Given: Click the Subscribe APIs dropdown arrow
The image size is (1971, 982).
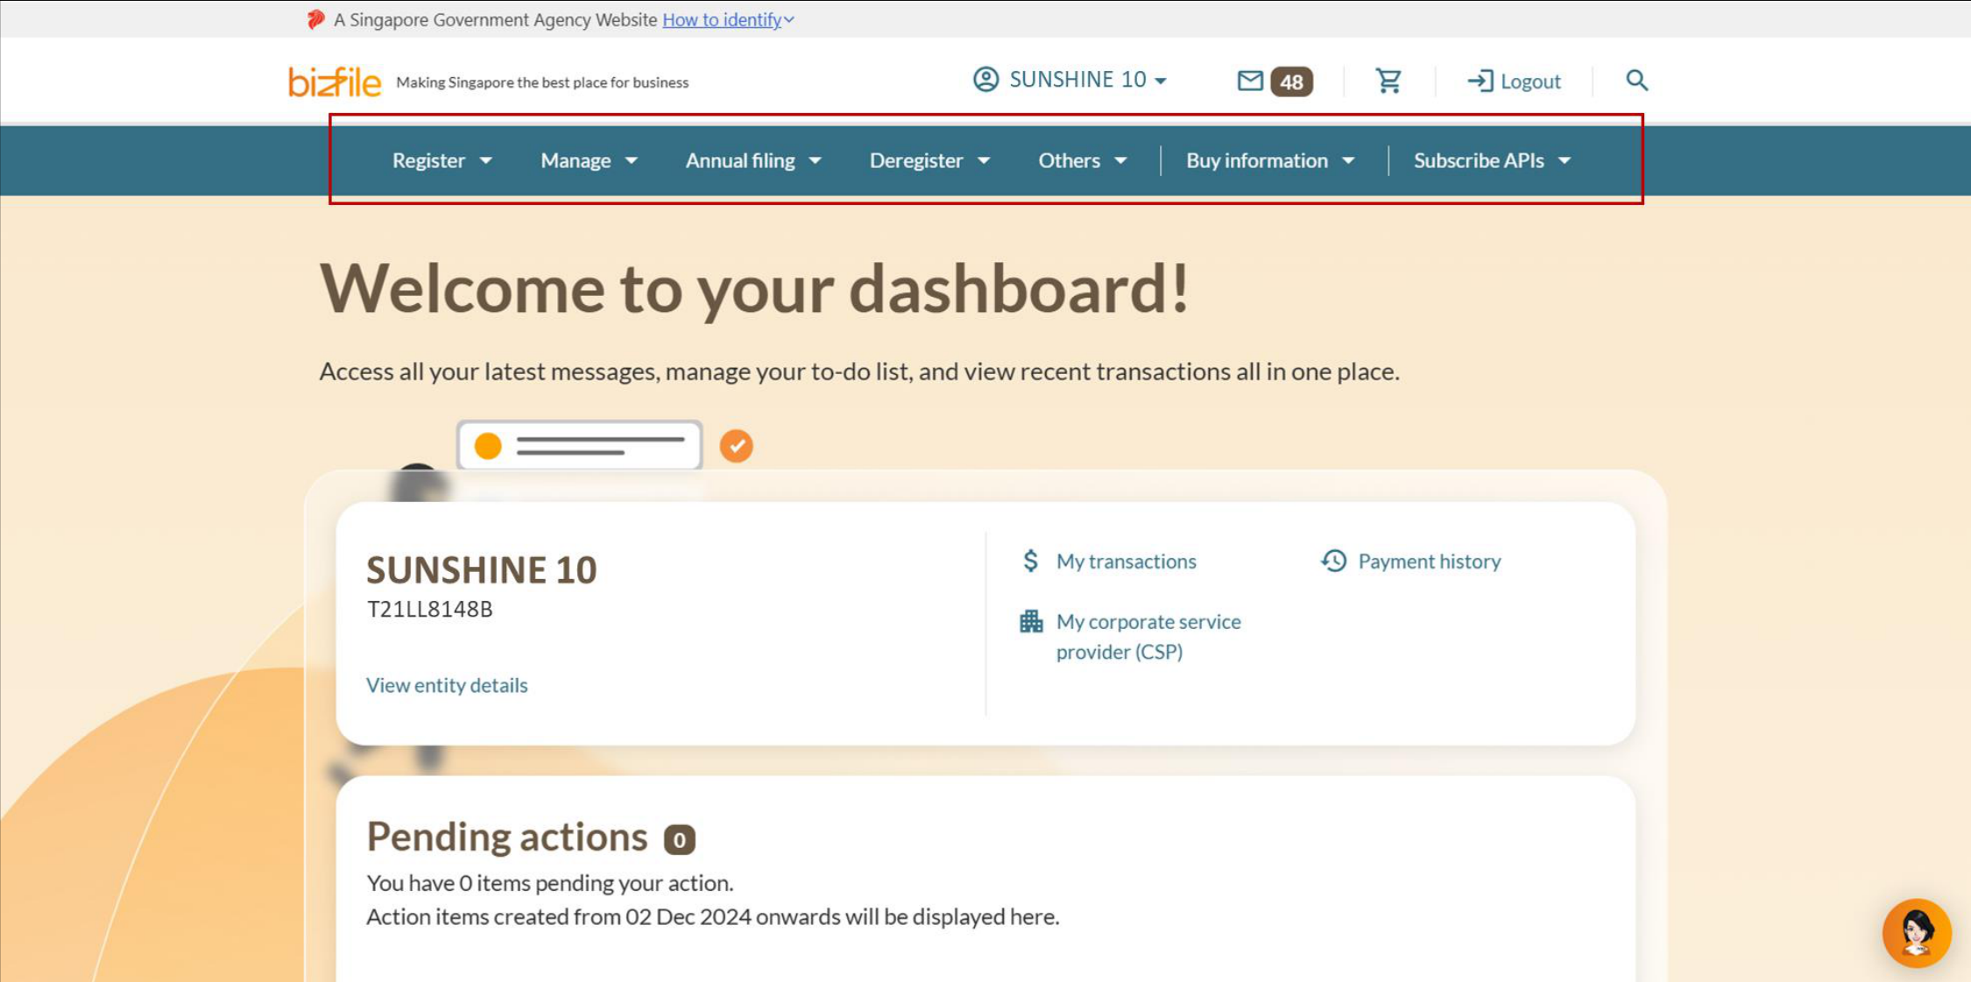Looking at the screenshot, I should (1565, 160).
